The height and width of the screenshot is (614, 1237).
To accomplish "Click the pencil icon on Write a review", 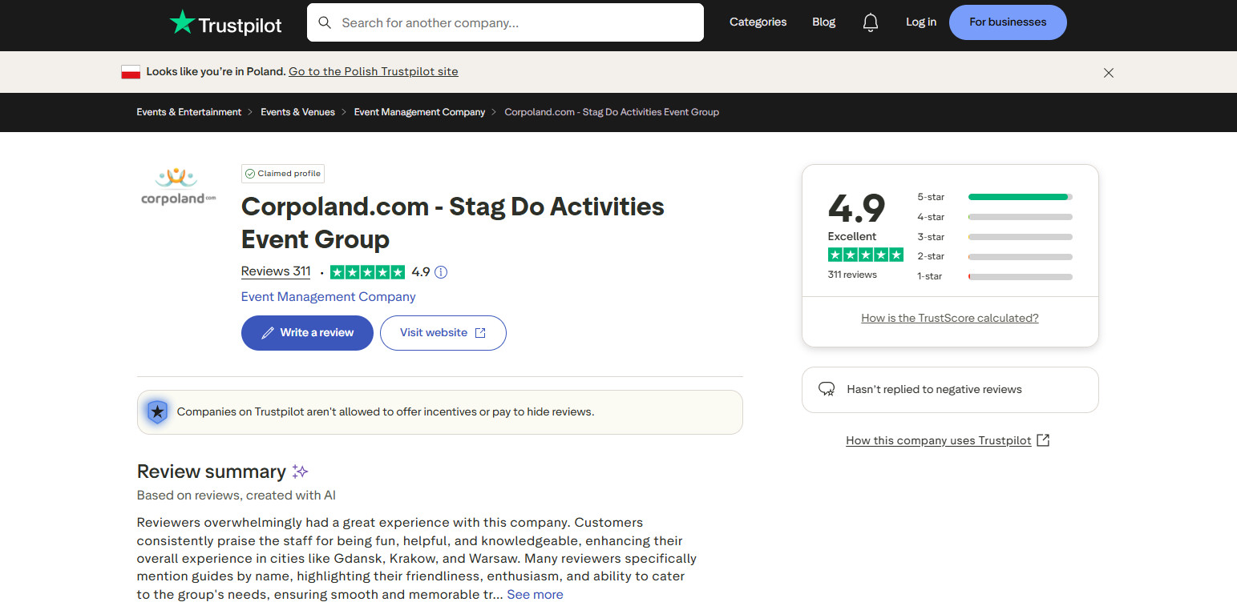I will pyautogui.click(x=268, y=332).
